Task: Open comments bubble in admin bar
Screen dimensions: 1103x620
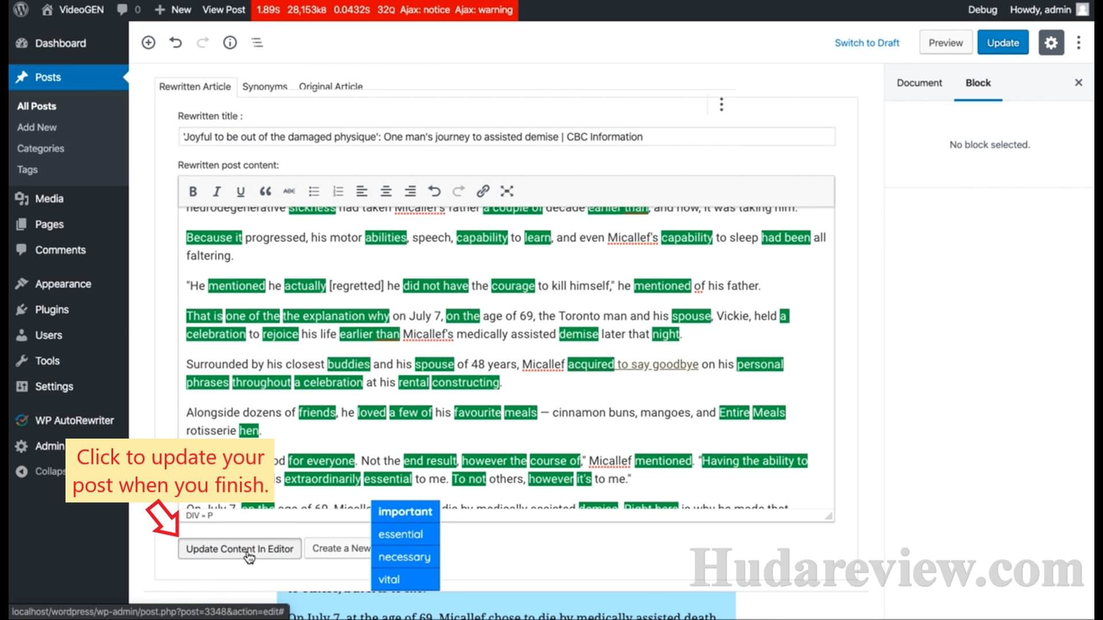Action: click(x=129, y=10)
